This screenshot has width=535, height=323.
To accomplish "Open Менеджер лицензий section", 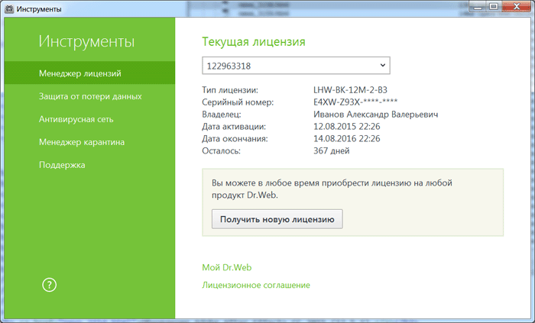I will pos(89,73).
